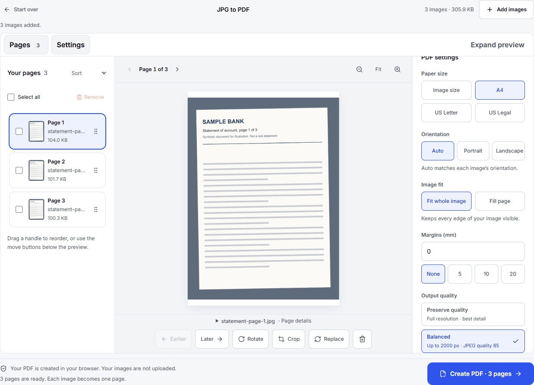Click the previous page left chevron
This screenshot has width=534, height=385.
[130, 69]
